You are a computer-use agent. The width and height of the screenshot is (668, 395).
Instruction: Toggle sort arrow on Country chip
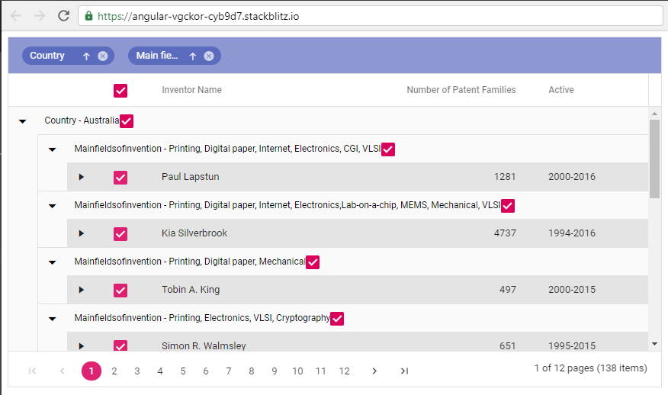coord(86,56)
